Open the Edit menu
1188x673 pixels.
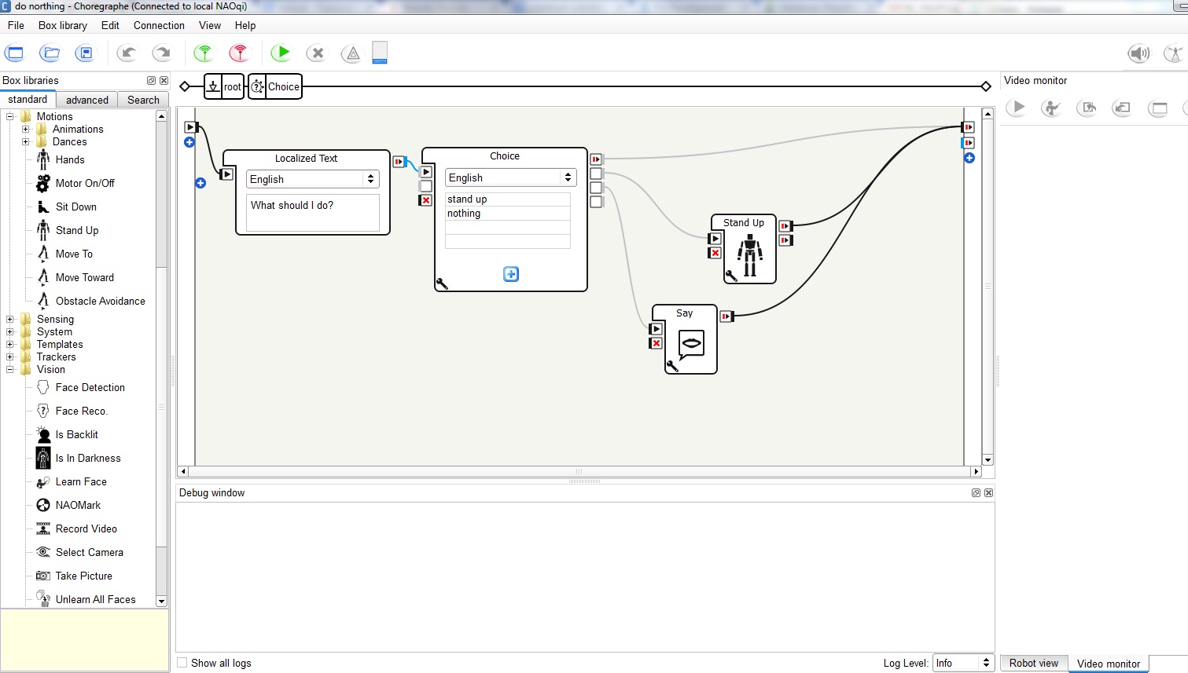click(110, 25)
